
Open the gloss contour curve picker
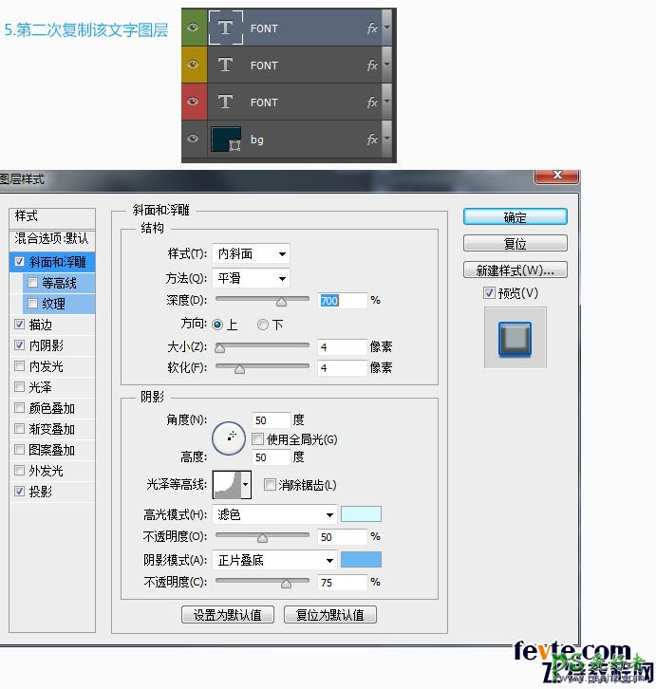[231, 484]
